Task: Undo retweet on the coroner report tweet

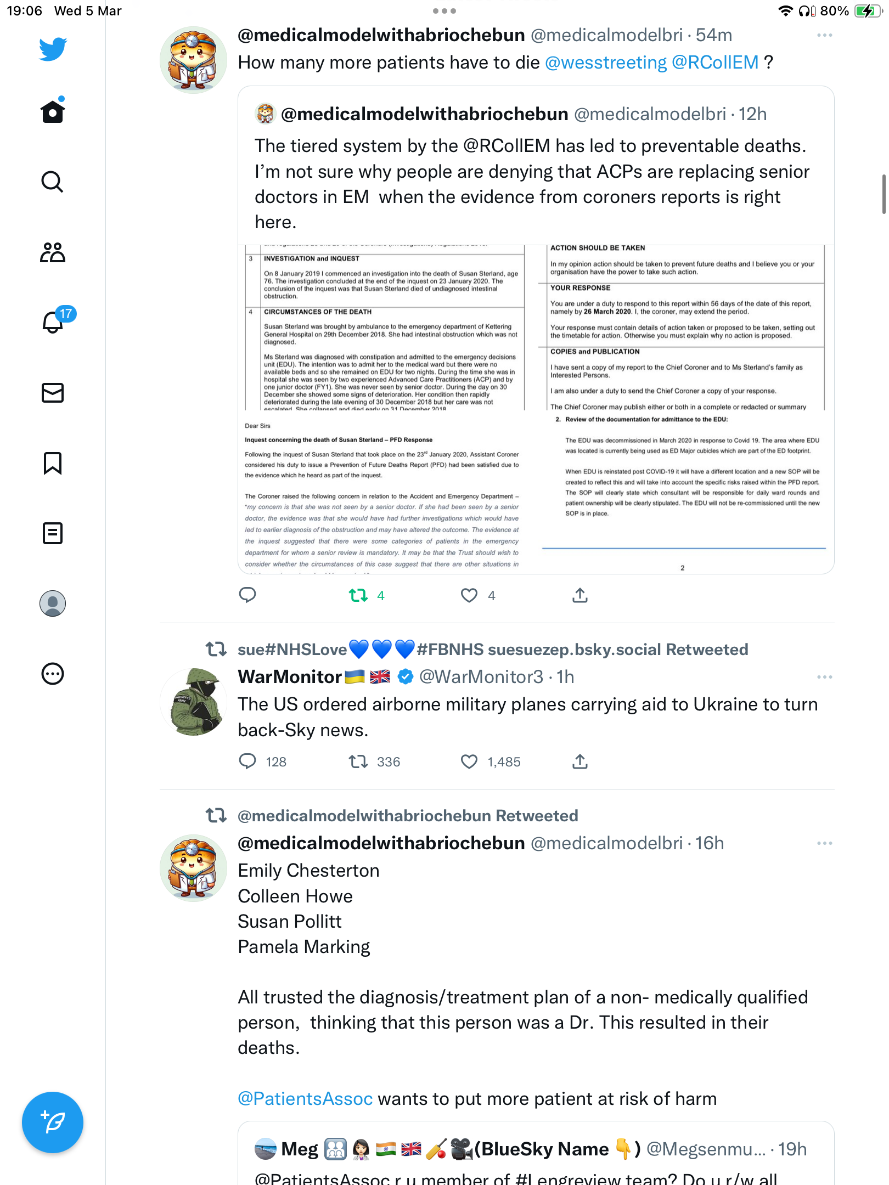Action: point(358,595)
